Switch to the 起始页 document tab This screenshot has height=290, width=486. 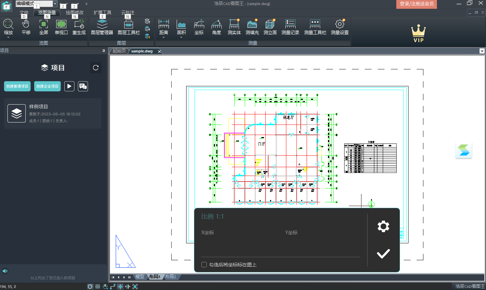[119, 51]
